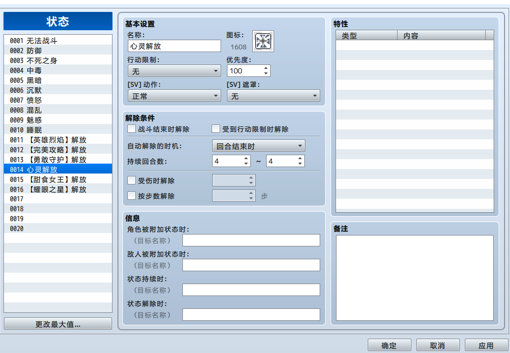Select state 0012 【完美攻略】解放
The height and width of the screenshot is (353, 510).
click(x=58, y=150)
